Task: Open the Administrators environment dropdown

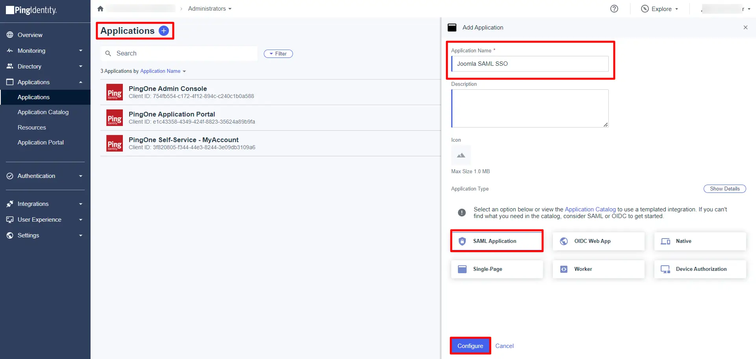Action: click(210, 9)
